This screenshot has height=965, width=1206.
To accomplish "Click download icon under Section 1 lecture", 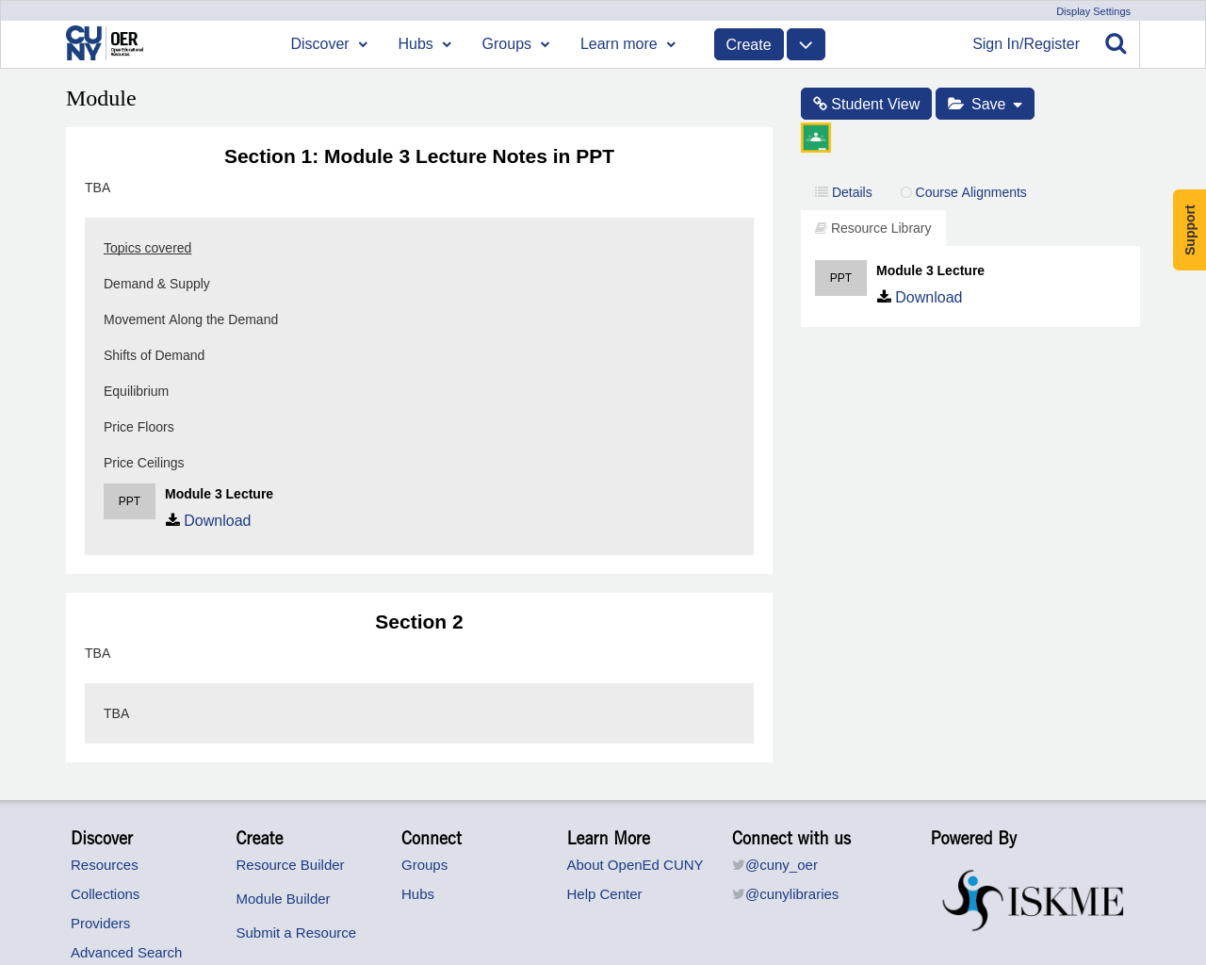I will pyautogui.click(x=172, y=519).
